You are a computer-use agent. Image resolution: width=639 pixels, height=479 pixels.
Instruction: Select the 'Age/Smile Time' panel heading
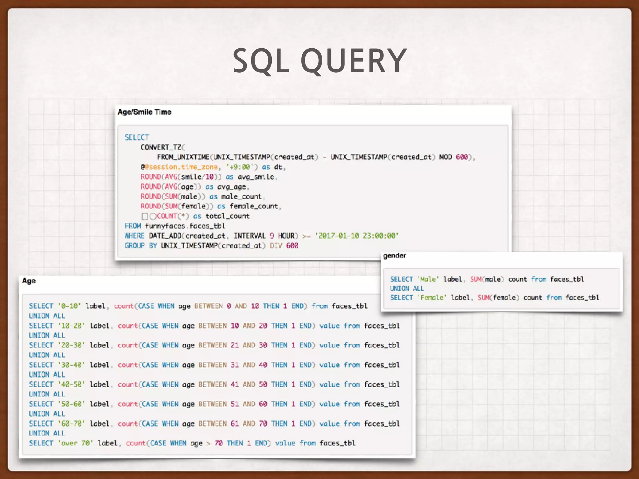tap(144, 112)
